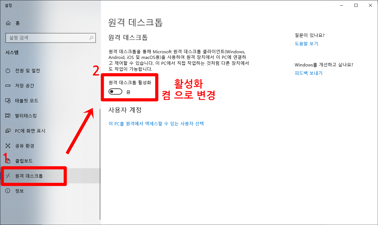
Task: Open the 정보 sidebar entry
Action: point(50,191)
